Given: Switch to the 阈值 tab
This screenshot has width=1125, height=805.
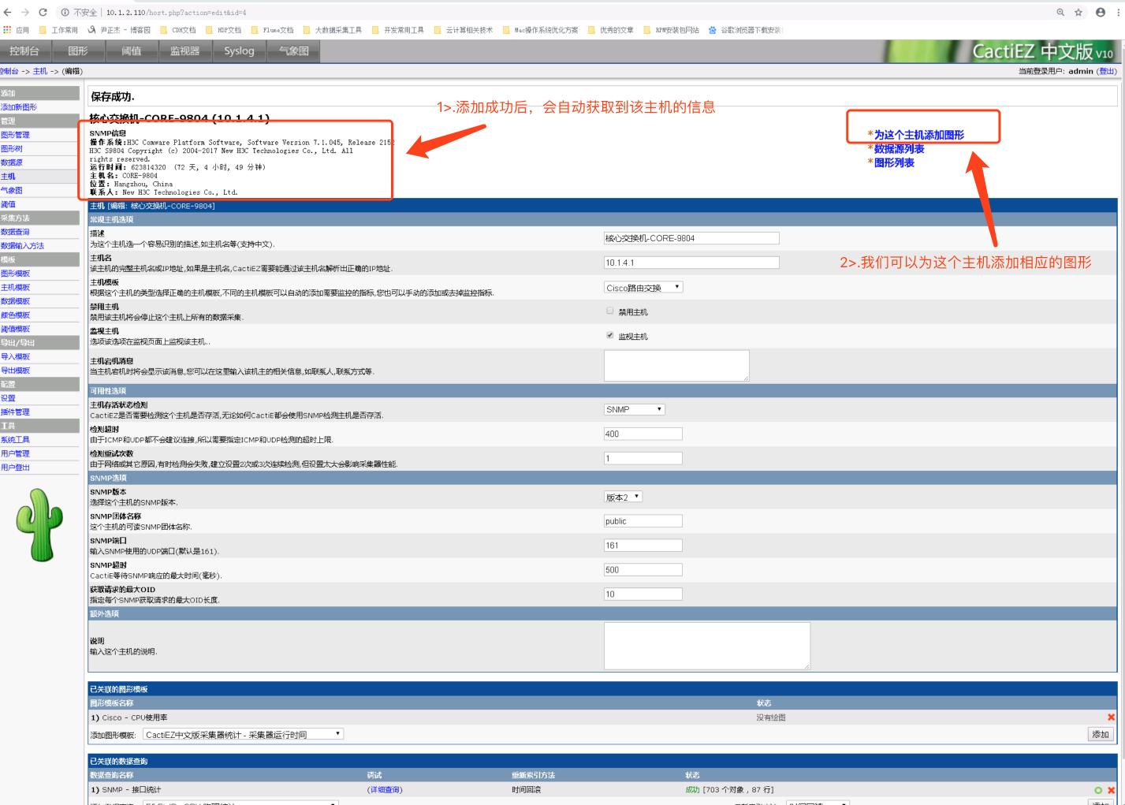Looking at the screenshot, I should [x=131, y=51].
